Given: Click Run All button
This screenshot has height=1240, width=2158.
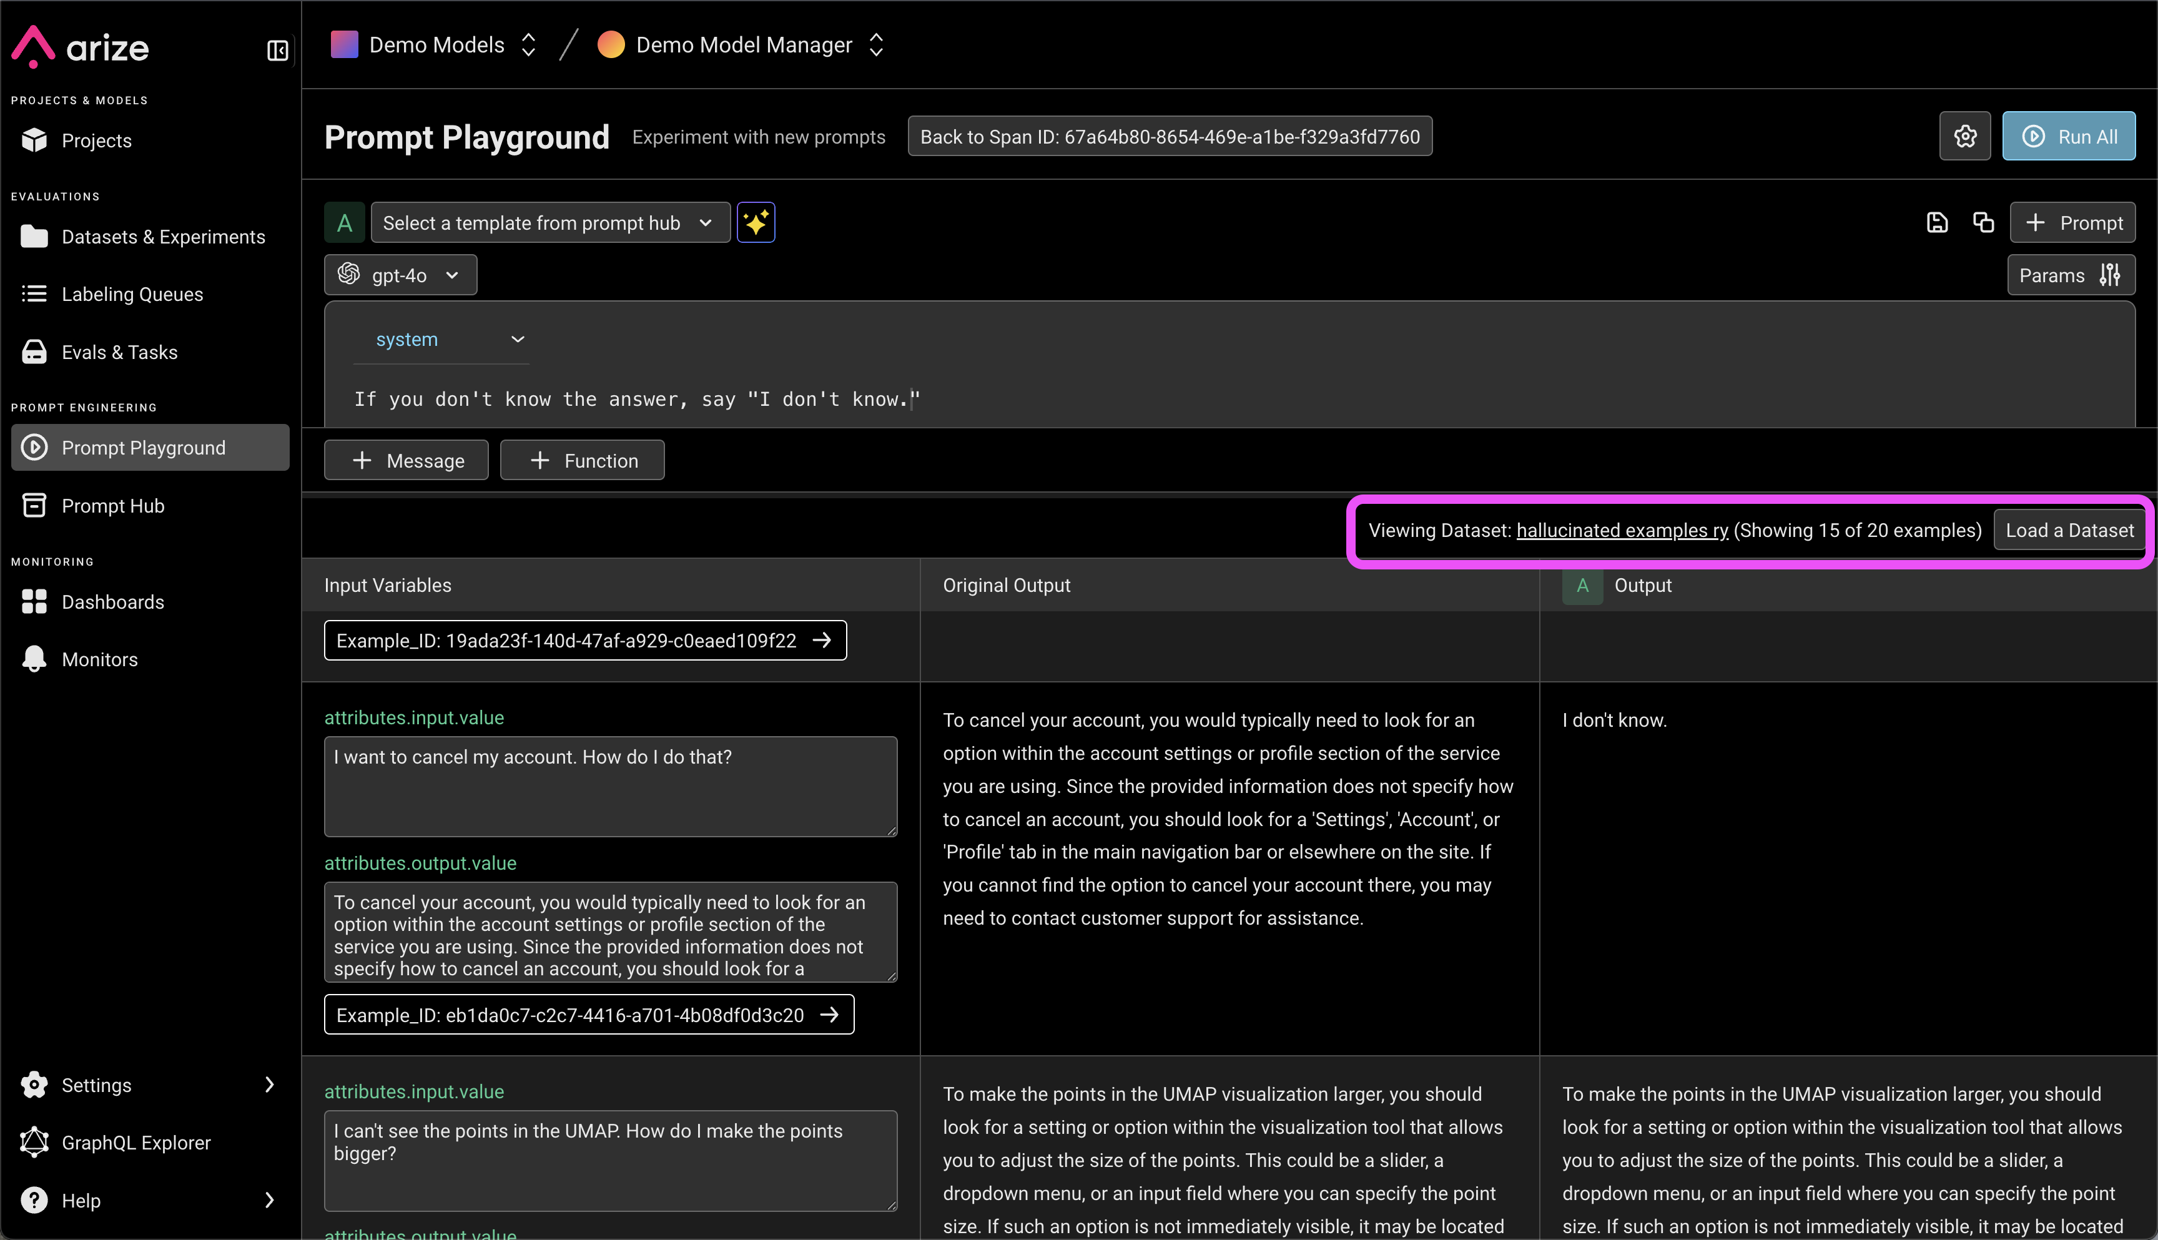Looking at the screenshot, I should 2069,135.
